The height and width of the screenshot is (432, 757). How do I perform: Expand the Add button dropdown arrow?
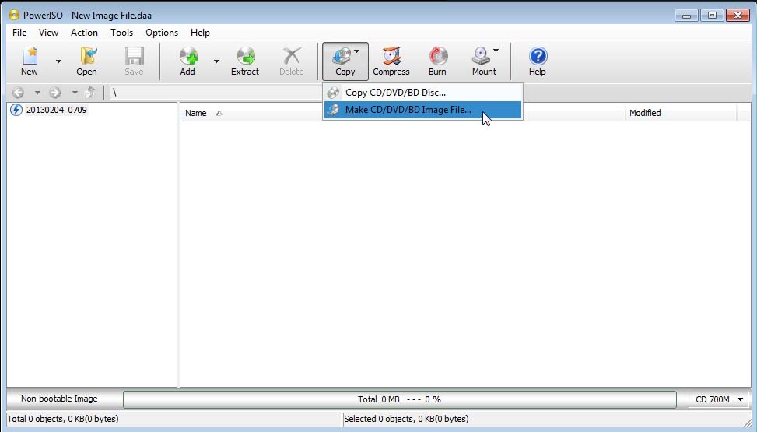(216, 61)
